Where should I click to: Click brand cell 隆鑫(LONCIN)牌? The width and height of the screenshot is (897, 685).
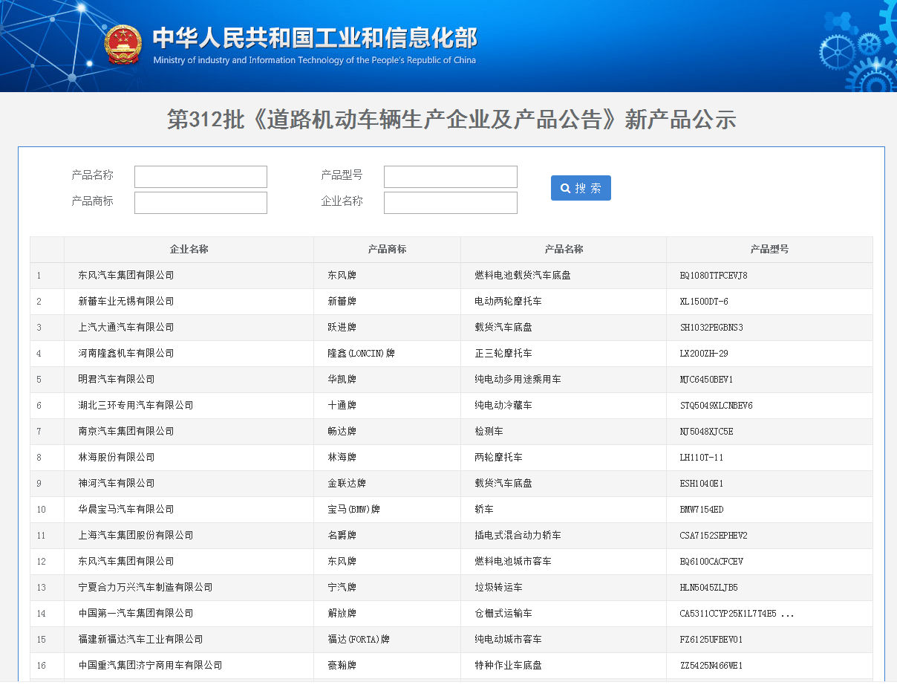pyautogui.click(x=361, y=354)
